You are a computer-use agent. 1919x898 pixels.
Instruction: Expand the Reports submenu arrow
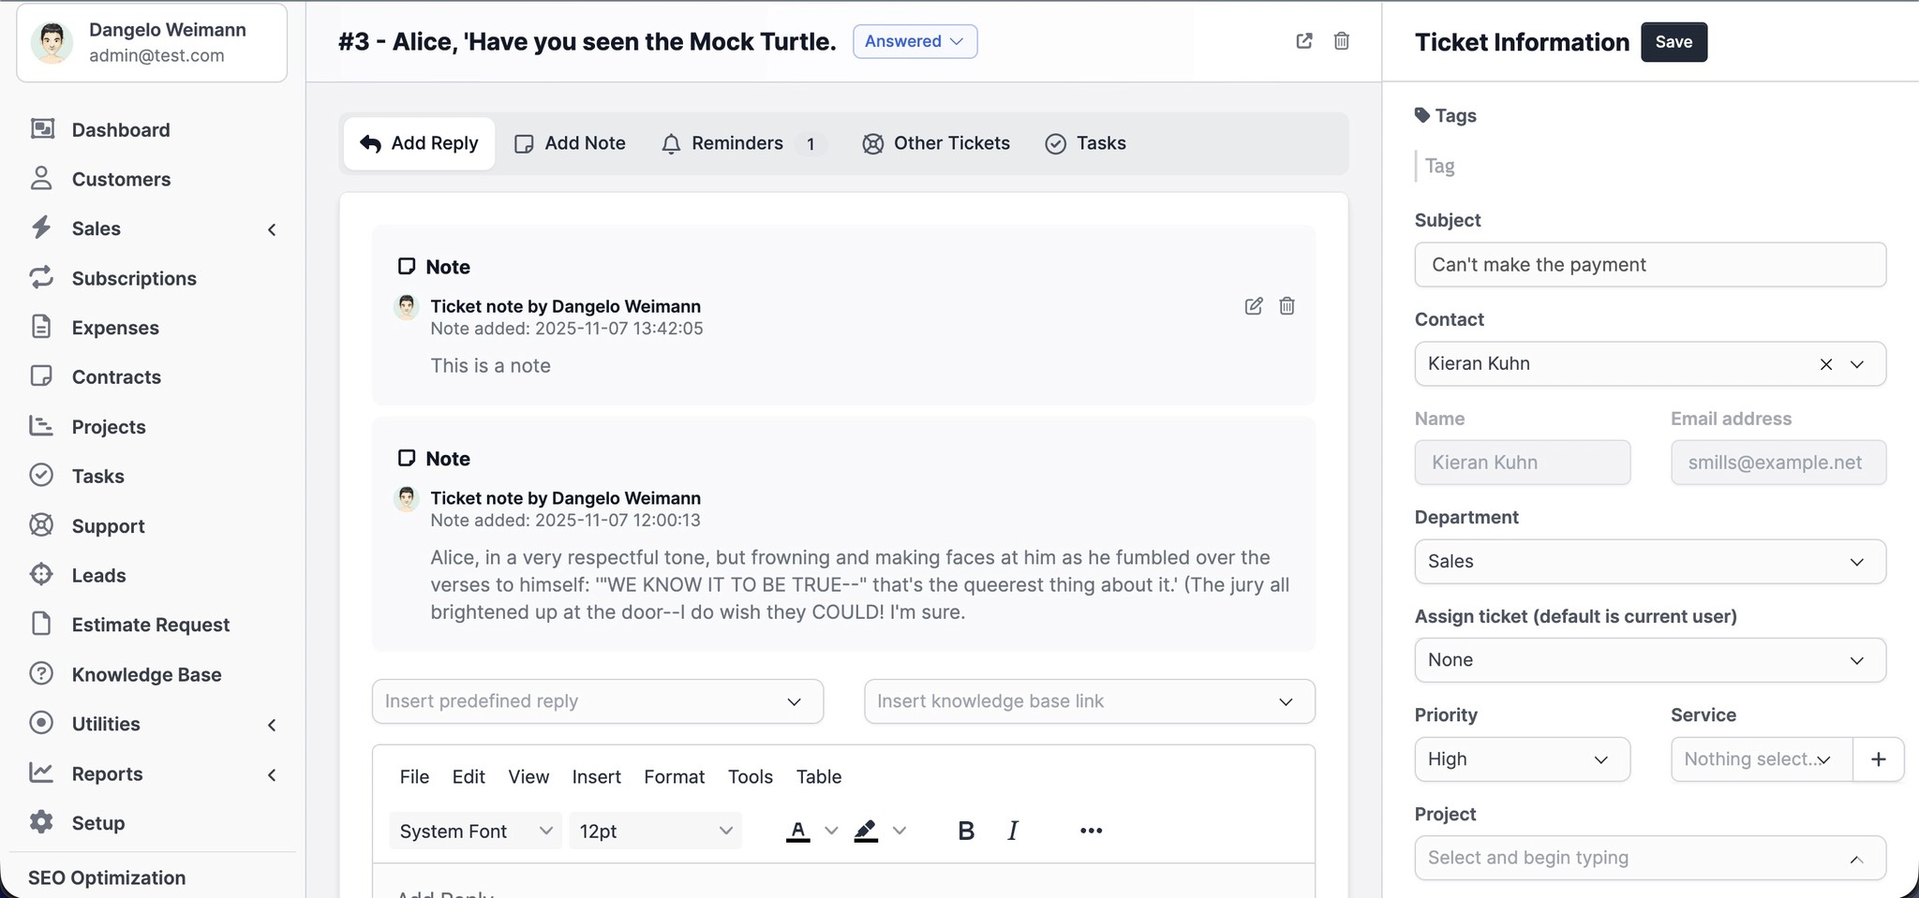272,774
